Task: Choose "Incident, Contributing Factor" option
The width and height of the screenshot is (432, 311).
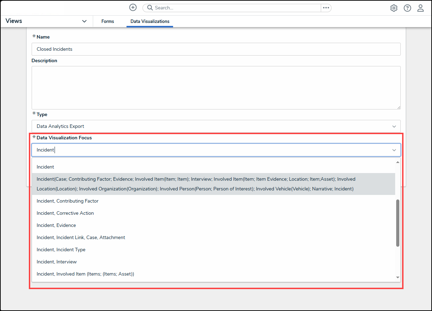Action: coord(67,201)
